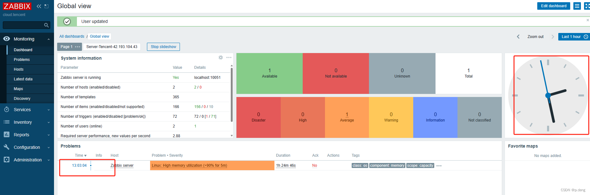Dismiss the User updated message

point(588,20)
